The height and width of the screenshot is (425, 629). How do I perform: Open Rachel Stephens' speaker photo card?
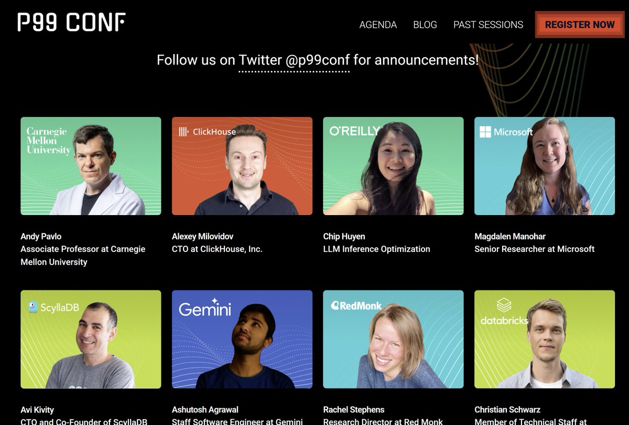[x=393, y=339]
